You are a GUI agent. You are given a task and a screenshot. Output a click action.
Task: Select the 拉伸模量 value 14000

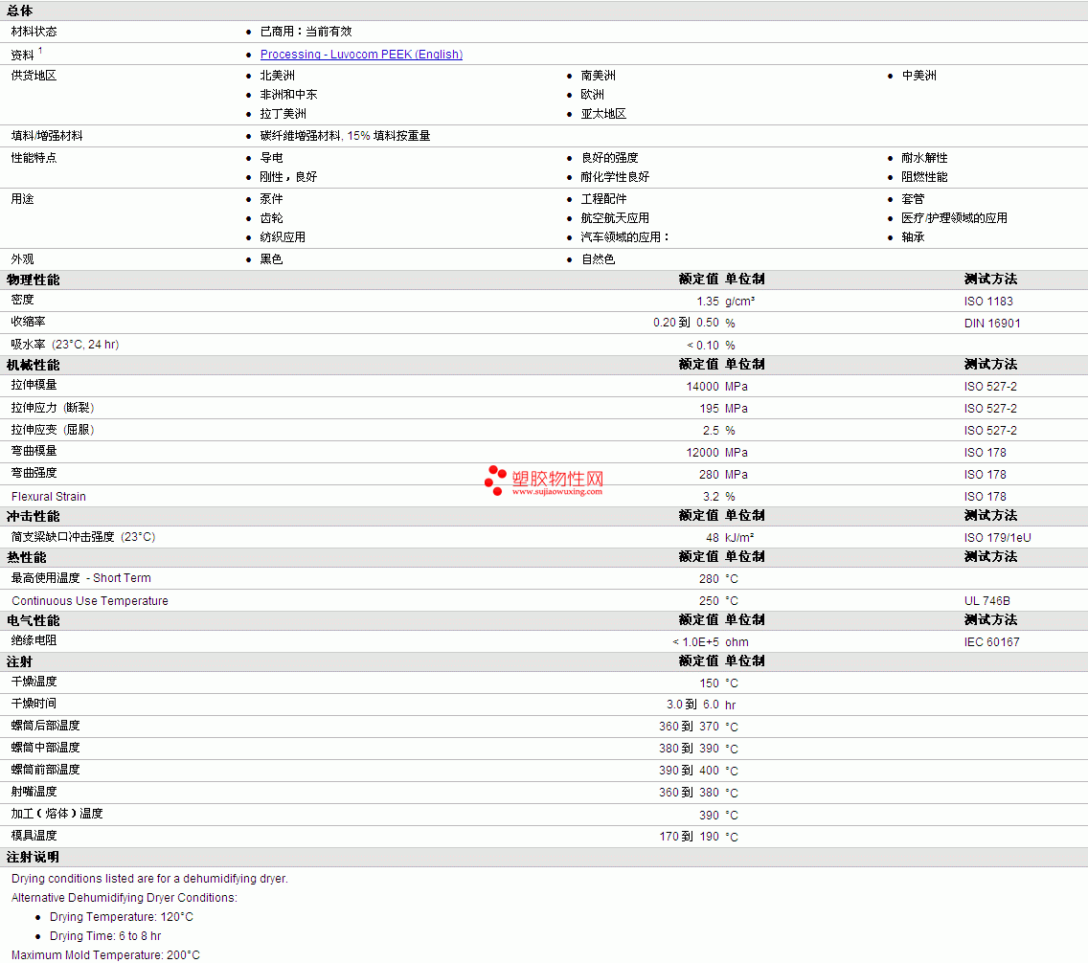tap(702, 387)
